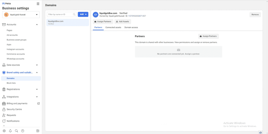Image resolution: width=268 pixels, height=134 pixels.
Task: Open Commerce accounts
Action: click(x=16, y=54)
